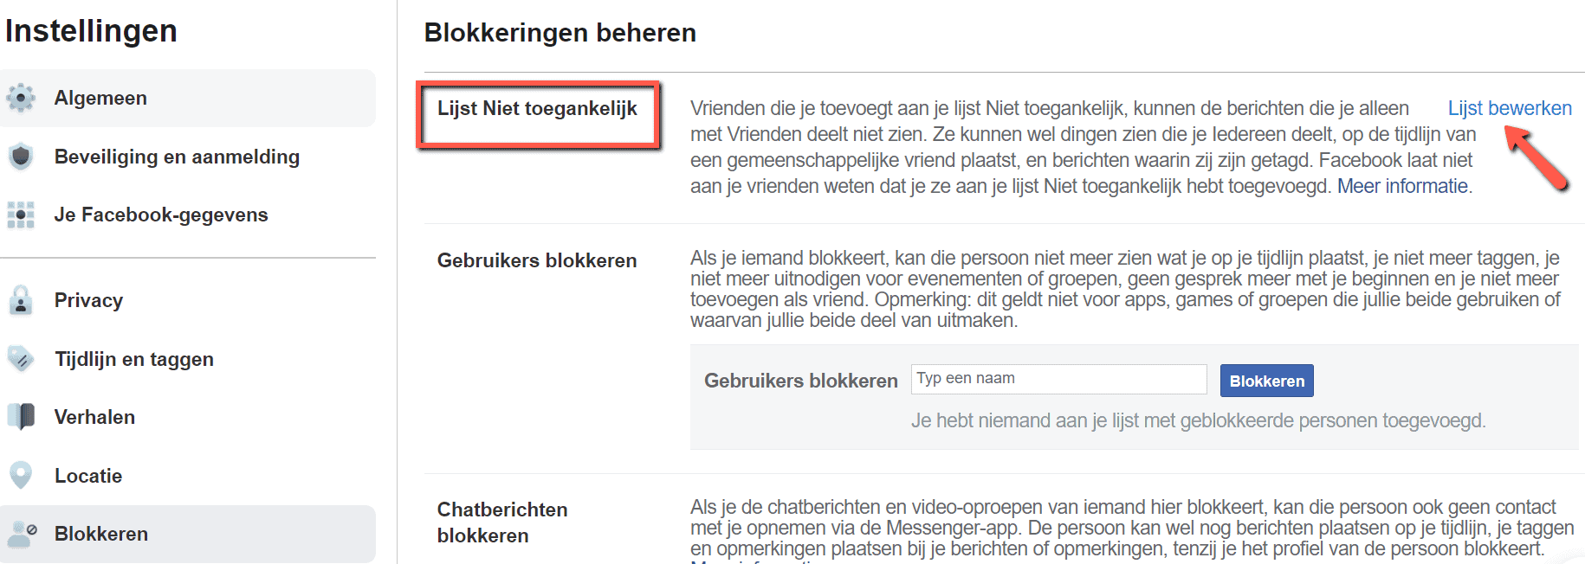Click the blue Blokkeren button

click(1266, 381)
